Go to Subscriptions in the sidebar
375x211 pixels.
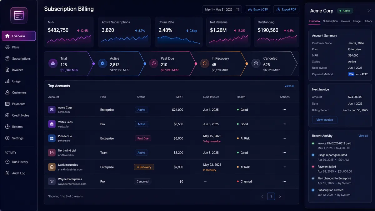(x=19, y=58)
